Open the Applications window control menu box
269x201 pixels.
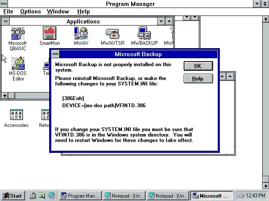click(5, 21)
